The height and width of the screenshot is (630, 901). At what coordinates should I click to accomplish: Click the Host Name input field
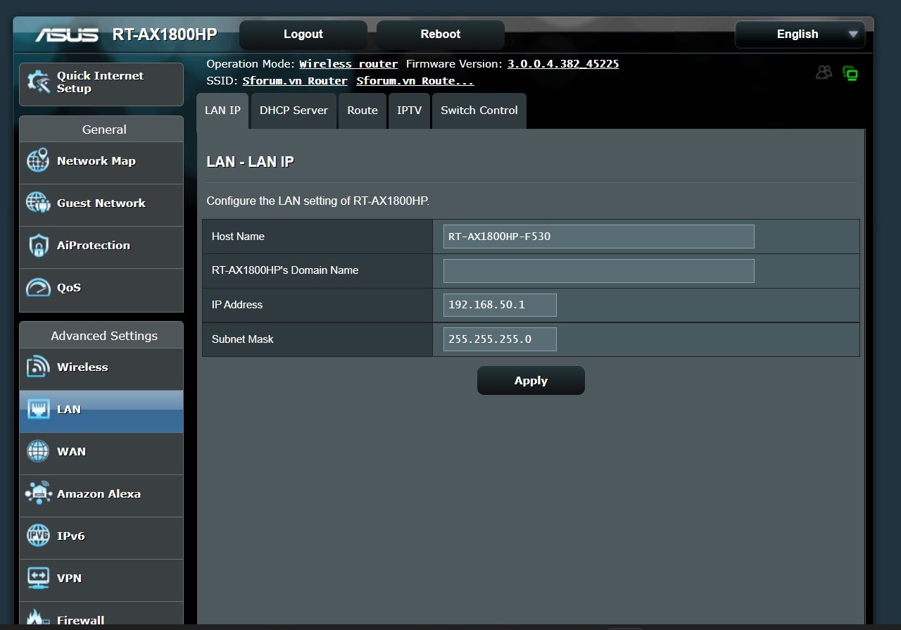click(599, 237)
